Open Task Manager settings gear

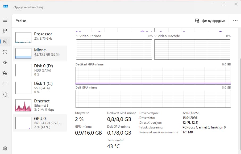pyautogui.click(x=5, y=148)
